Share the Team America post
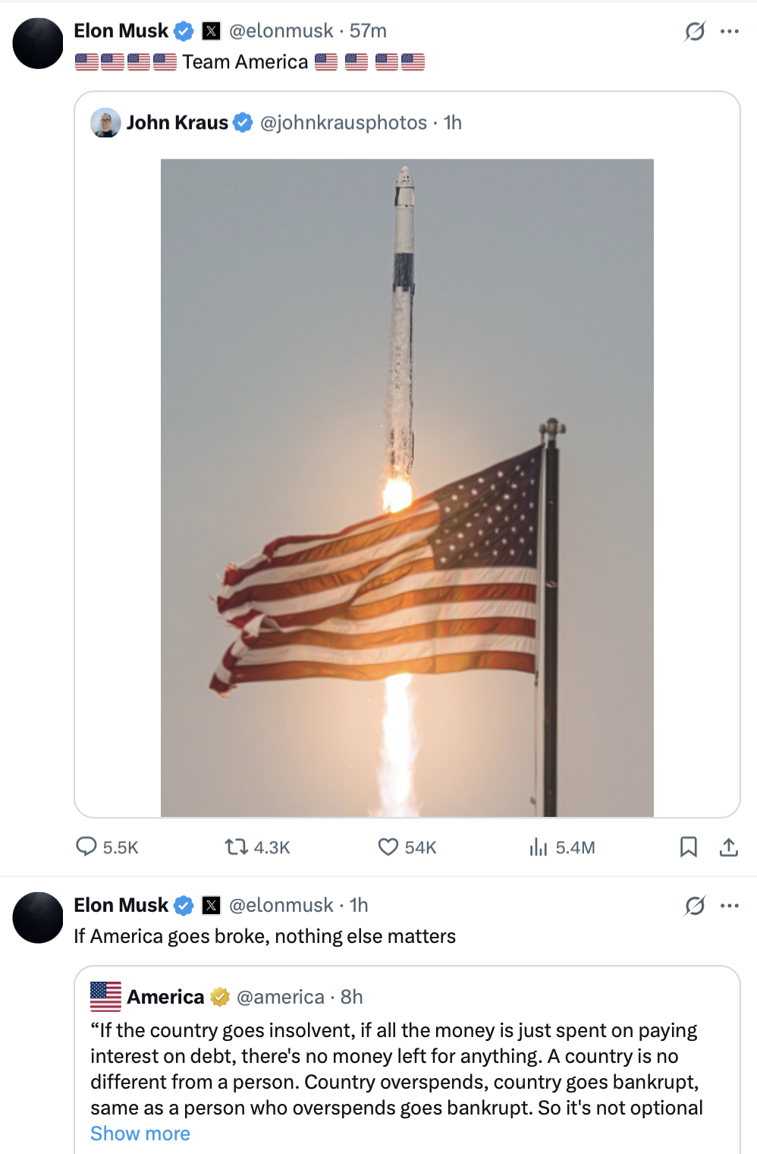The height and width of the screenshot is (1154, 757). pos(729,847)
